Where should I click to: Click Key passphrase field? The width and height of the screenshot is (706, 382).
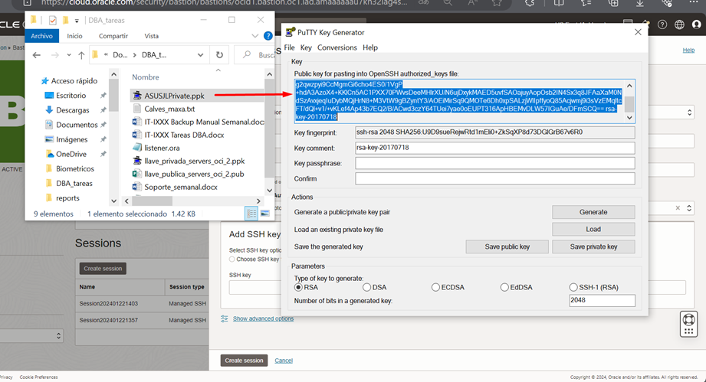tap(495, 163)
